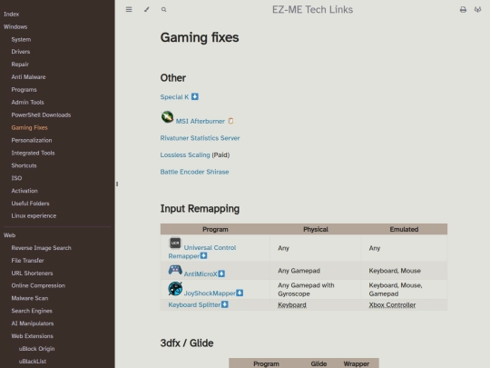This screenshot has width=490, height=368.
Task: Open Integrated Tools in the sidebar
Action: coord(33,153)
